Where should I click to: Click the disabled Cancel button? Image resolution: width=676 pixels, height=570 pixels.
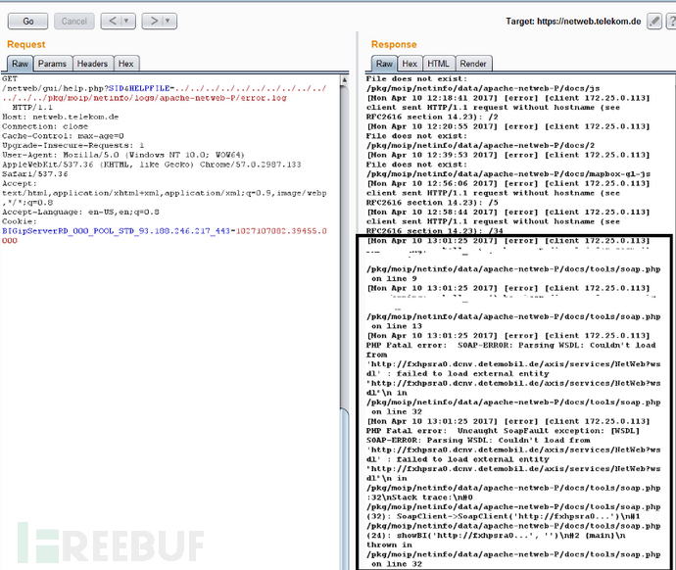74,22
